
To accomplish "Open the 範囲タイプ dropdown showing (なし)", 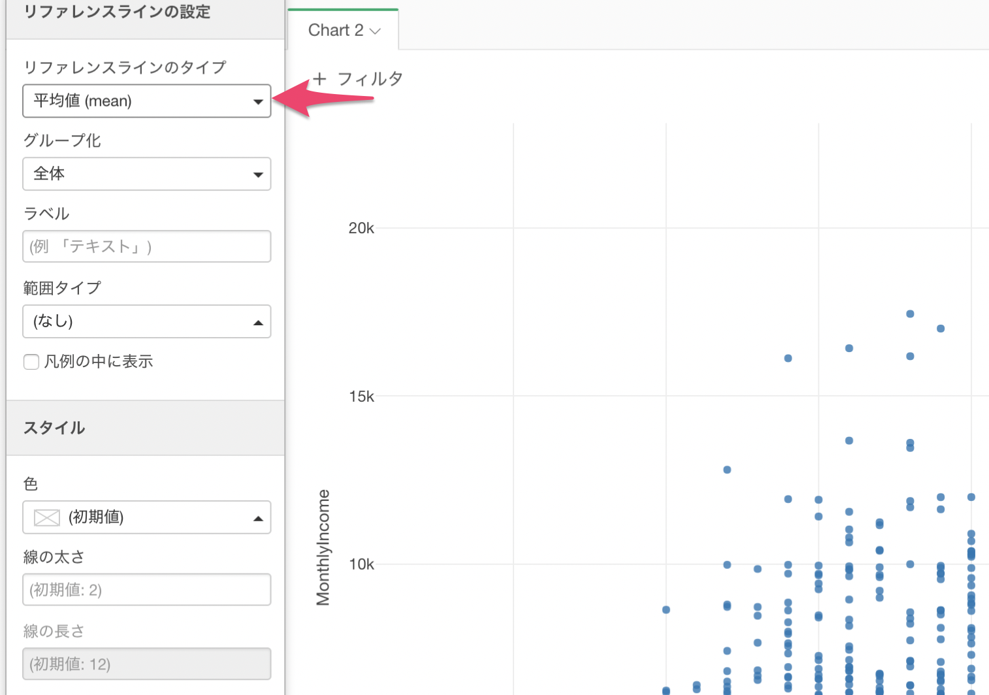I will pos(146,321).
